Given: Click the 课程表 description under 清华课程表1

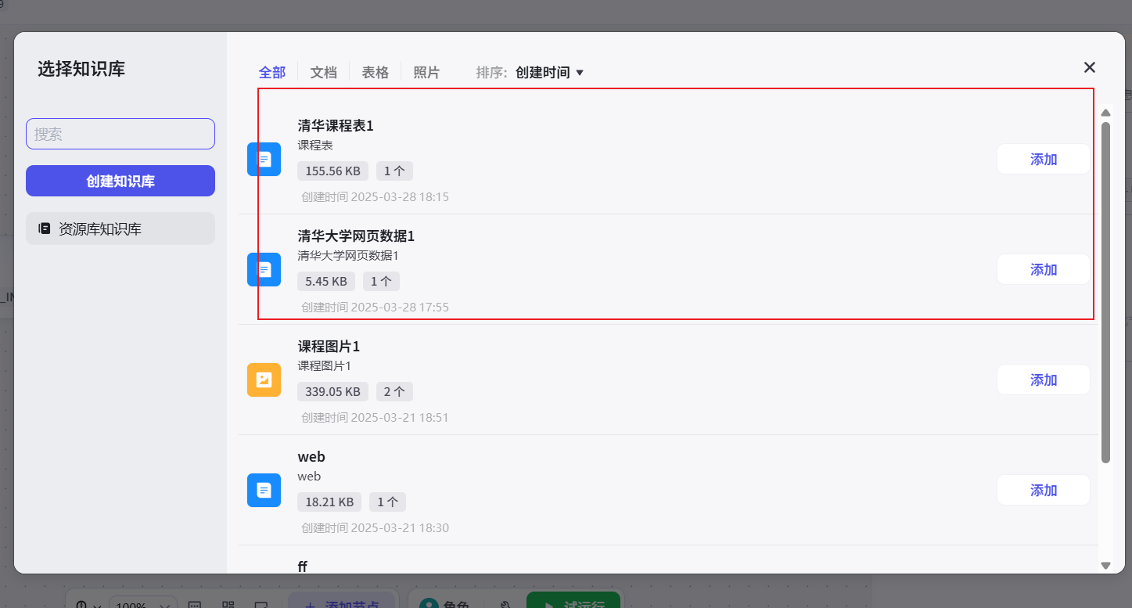Looking at the screenshot, I should [x=315, y=146].
